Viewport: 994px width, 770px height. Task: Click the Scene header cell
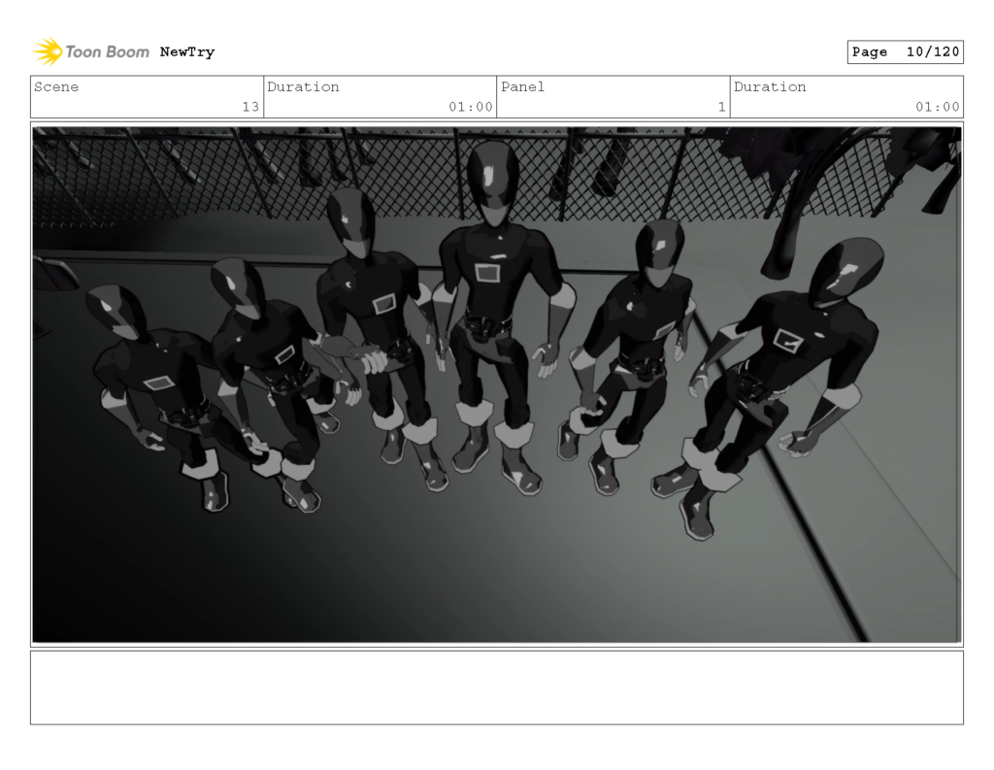(55, 86)
